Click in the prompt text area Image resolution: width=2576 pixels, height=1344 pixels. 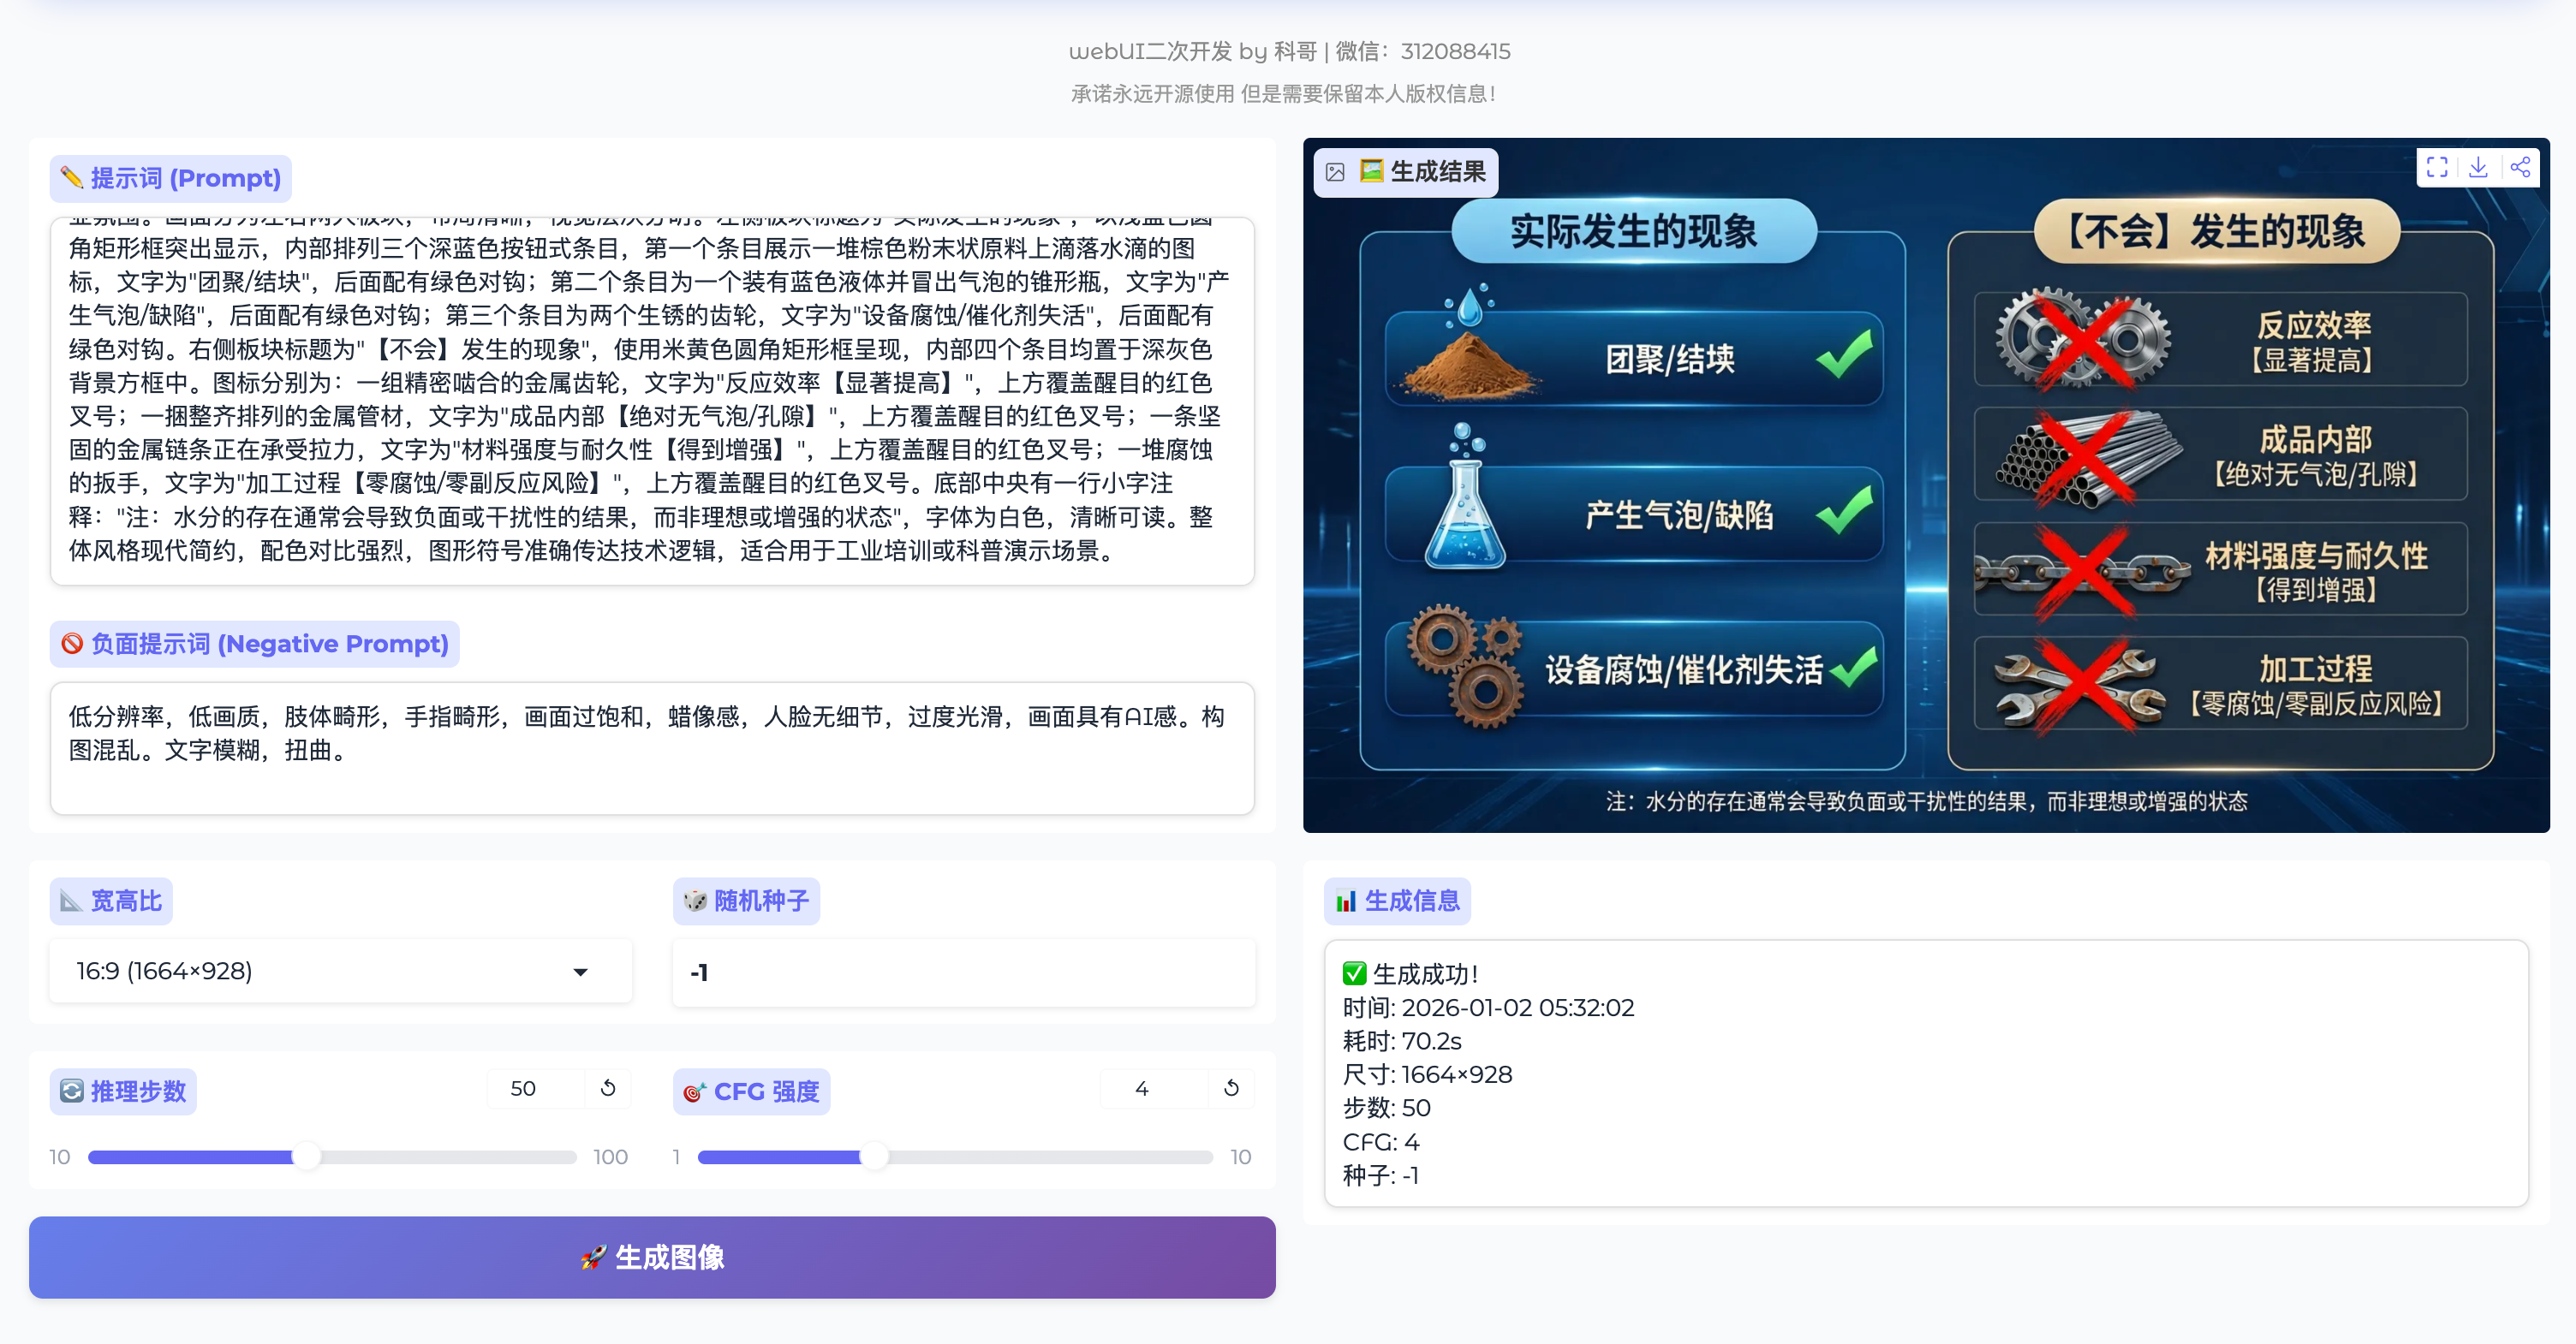652,400
